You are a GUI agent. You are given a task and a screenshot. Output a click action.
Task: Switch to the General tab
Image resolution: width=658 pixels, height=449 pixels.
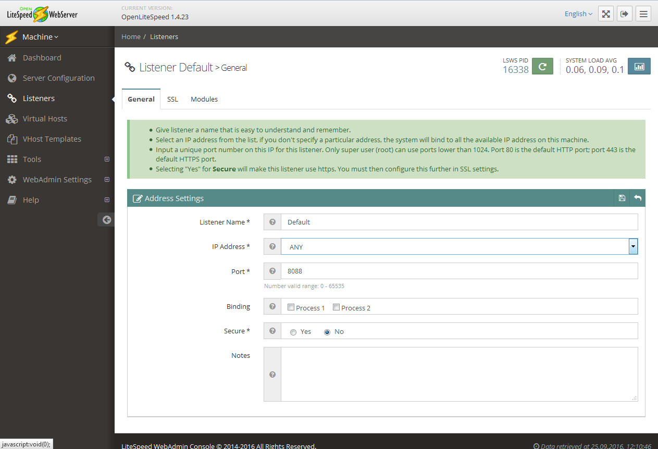[141, 99]
